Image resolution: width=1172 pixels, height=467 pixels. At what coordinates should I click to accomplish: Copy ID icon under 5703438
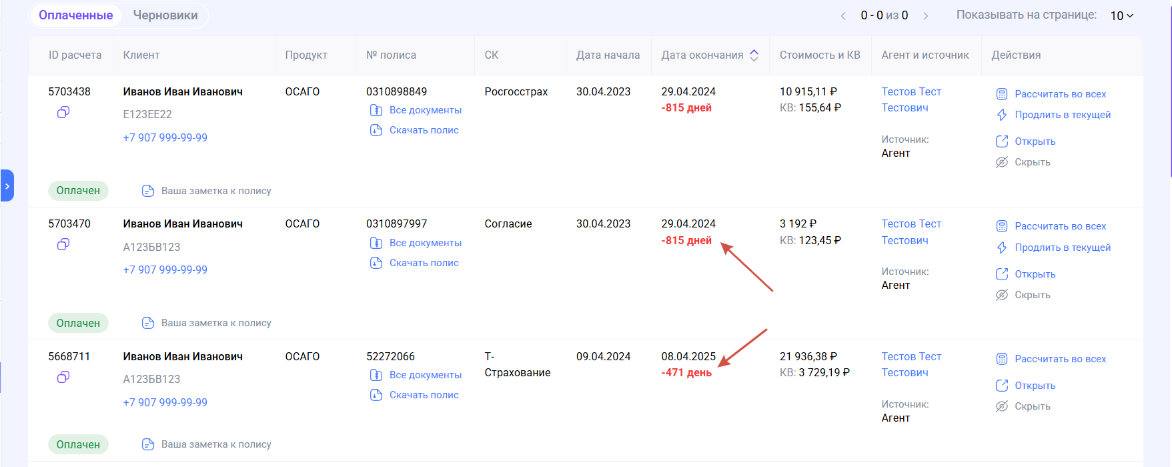click(63, 113)
